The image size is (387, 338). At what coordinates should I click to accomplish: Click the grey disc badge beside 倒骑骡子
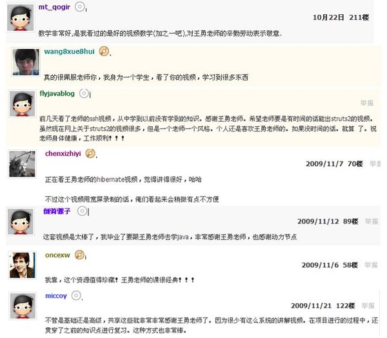tap(82, 211)
